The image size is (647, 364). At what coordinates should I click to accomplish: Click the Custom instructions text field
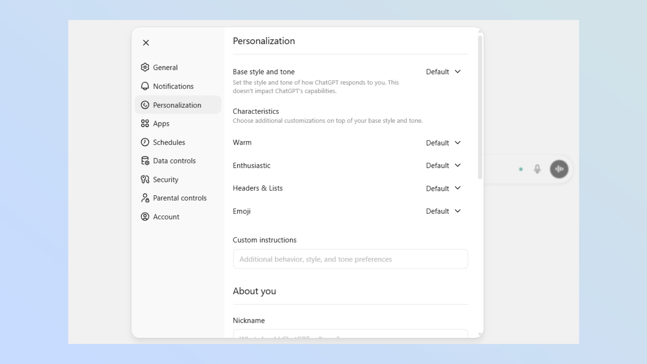point(350,259)
